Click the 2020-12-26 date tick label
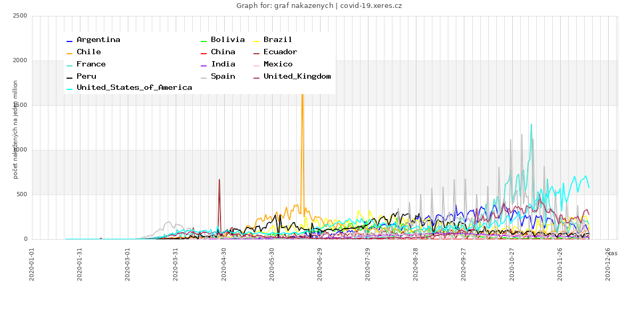The height and width of the screenshot is (319, 639). pos(607,264)
